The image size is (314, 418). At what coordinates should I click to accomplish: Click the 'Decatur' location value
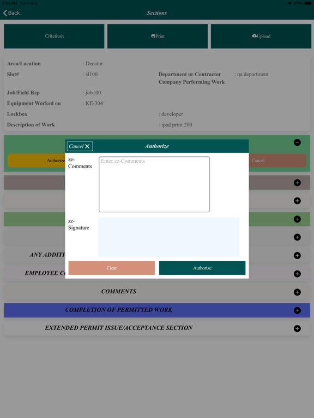(94, 64)
